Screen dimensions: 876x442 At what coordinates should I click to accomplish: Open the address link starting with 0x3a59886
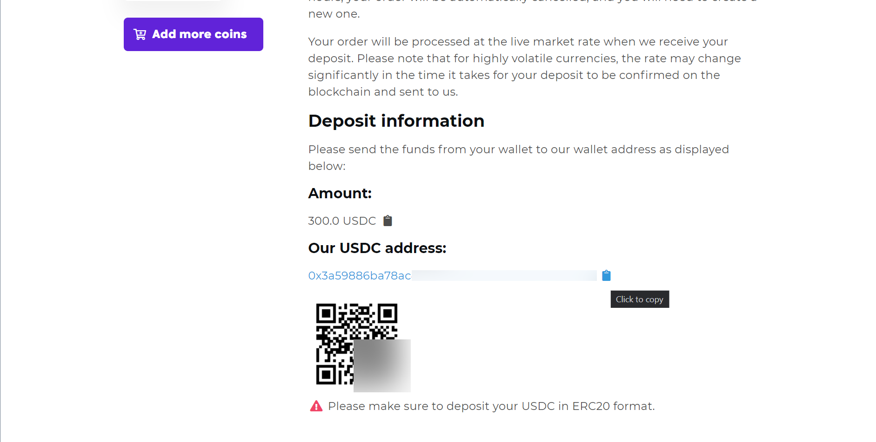point(360,275)
